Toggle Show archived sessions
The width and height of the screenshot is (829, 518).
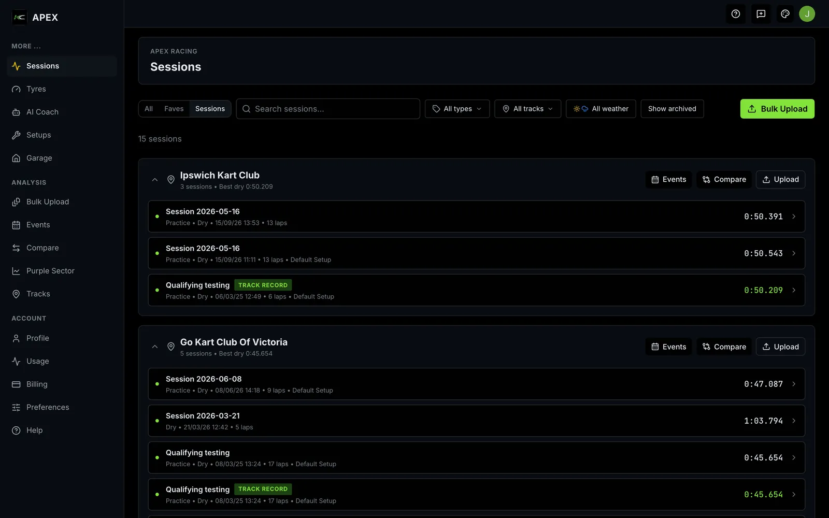[x=672, y=109]
